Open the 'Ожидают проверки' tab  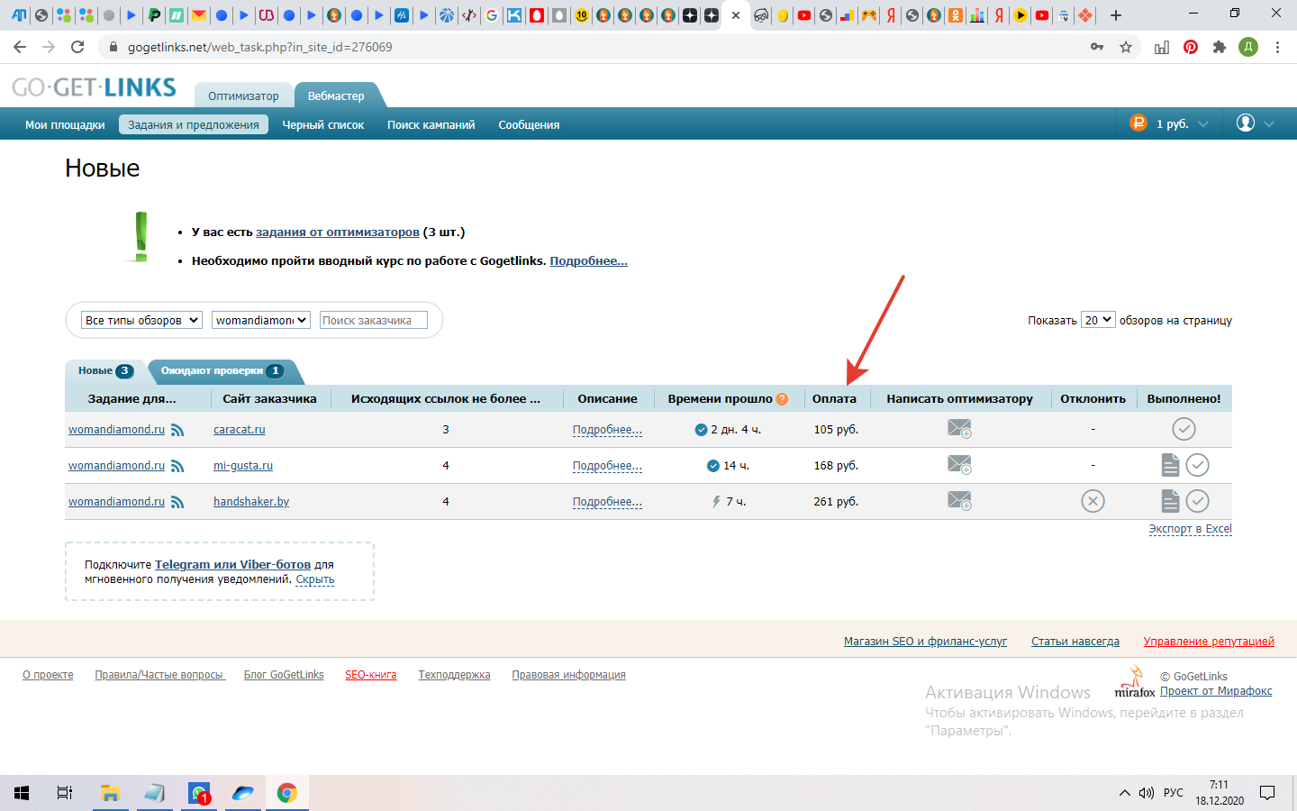click(x=222, y=371)
